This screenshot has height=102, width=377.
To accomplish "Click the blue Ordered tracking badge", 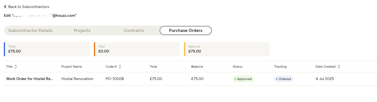I will click(x=284, y=79).
